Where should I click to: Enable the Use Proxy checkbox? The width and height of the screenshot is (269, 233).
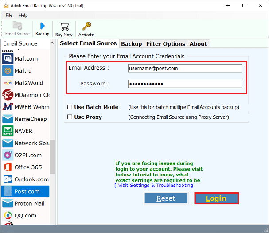70,117
